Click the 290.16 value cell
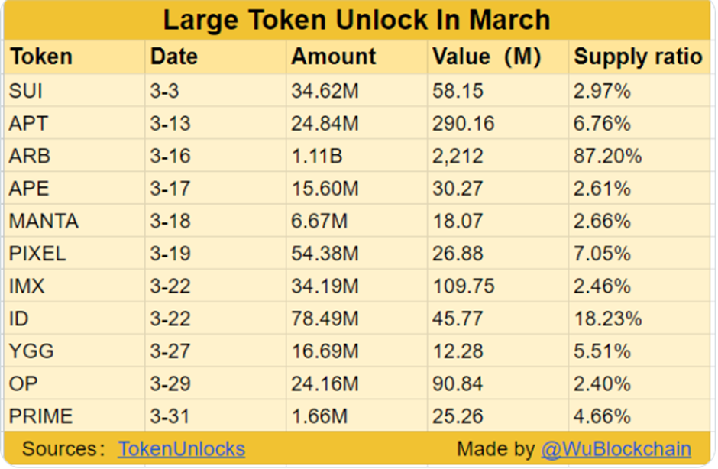 [463, 124]
